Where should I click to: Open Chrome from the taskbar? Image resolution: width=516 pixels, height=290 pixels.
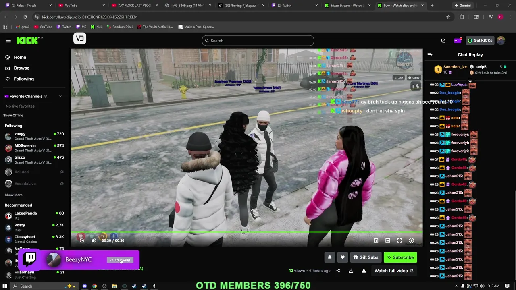tap(94, 286)
